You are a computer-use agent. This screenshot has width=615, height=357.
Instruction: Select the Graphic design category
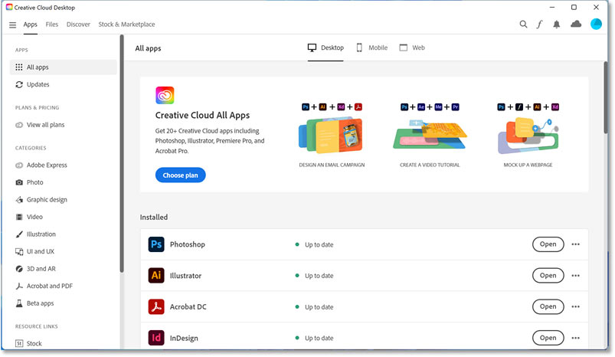tap(47, 200)
